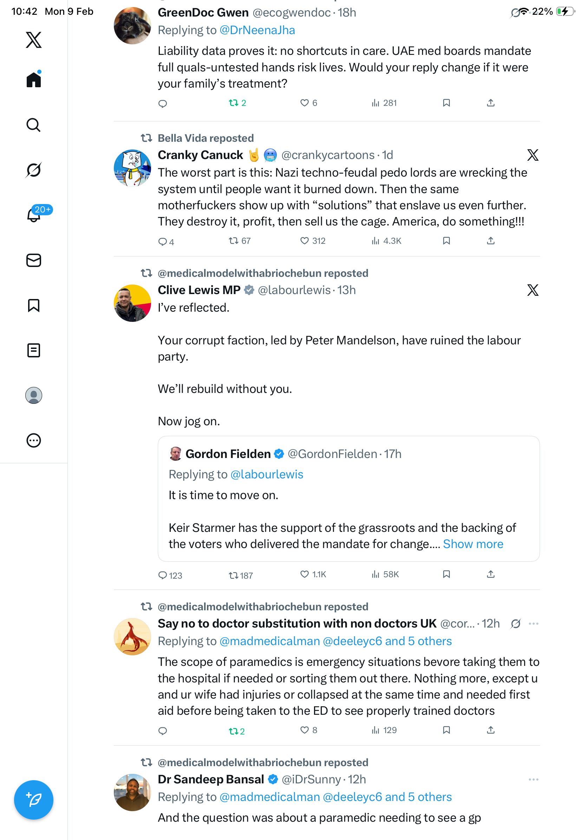This screenshot has width=586, height=840.
Task: Like Clive Lewis MP's post
Action: tap(304, 574)
